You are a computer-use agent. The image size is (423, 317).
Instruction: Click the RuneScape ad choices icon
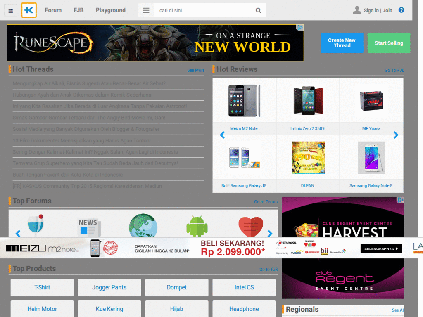pyautogui.click(x=300, y=28)
